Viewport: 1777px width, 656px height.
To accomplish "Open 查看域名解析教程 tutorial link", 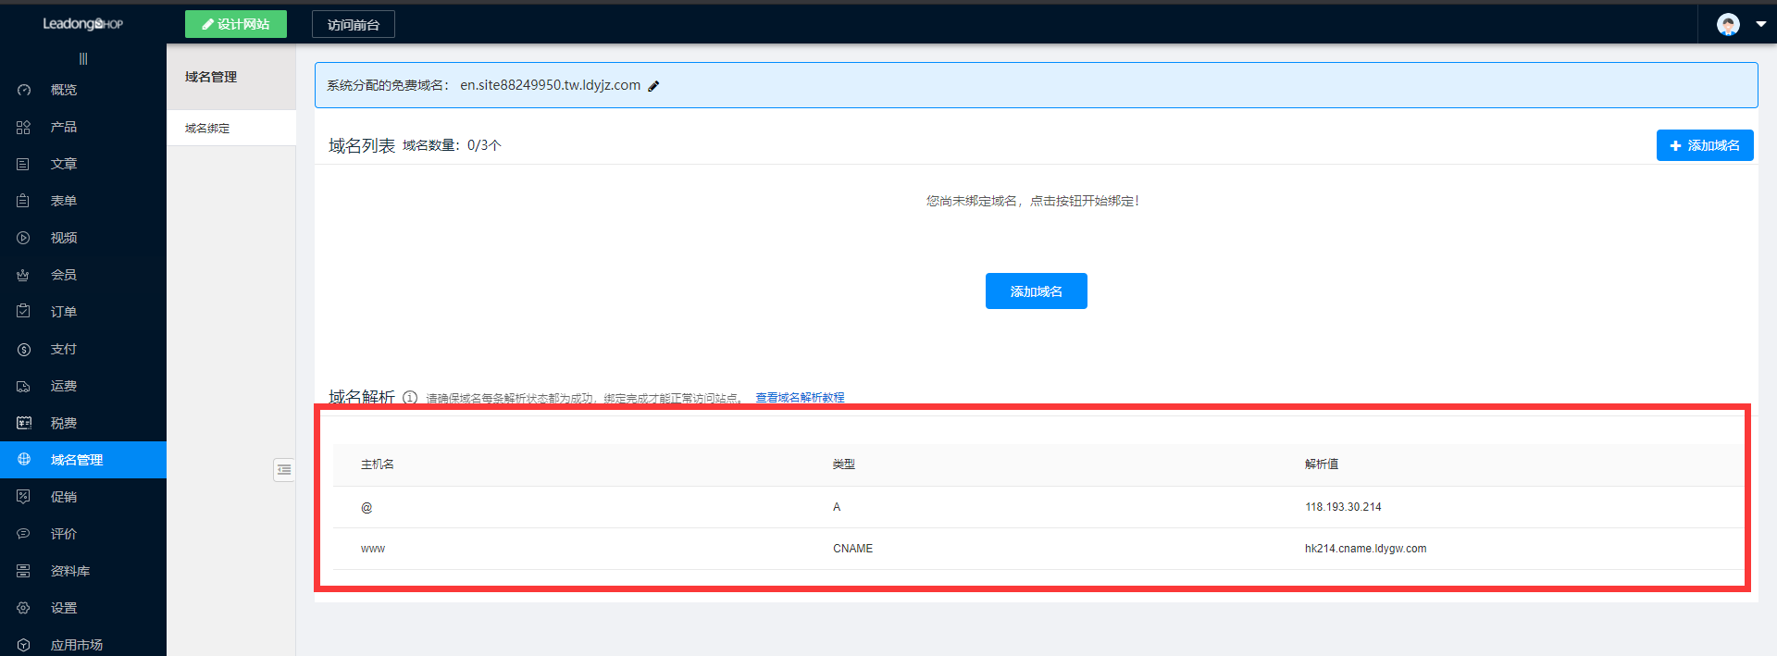I will click(x=800, y=398).
